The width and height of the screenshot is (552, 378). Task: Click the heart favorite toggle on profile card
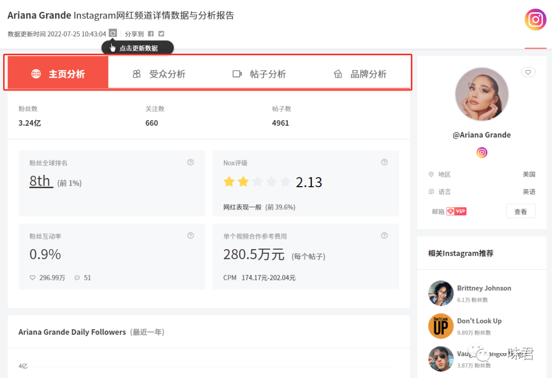point(528,72)
